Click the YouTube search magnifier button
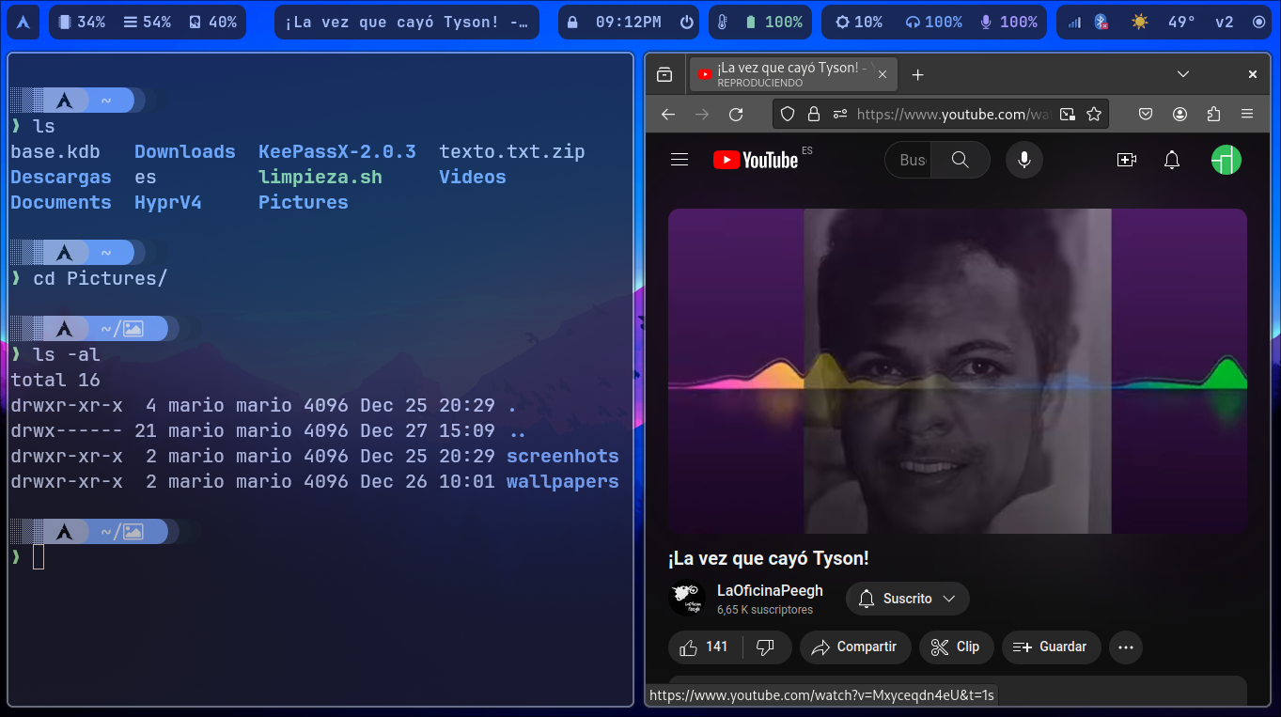The width and height of the screenshot is (1281, 717). point(960,160)
